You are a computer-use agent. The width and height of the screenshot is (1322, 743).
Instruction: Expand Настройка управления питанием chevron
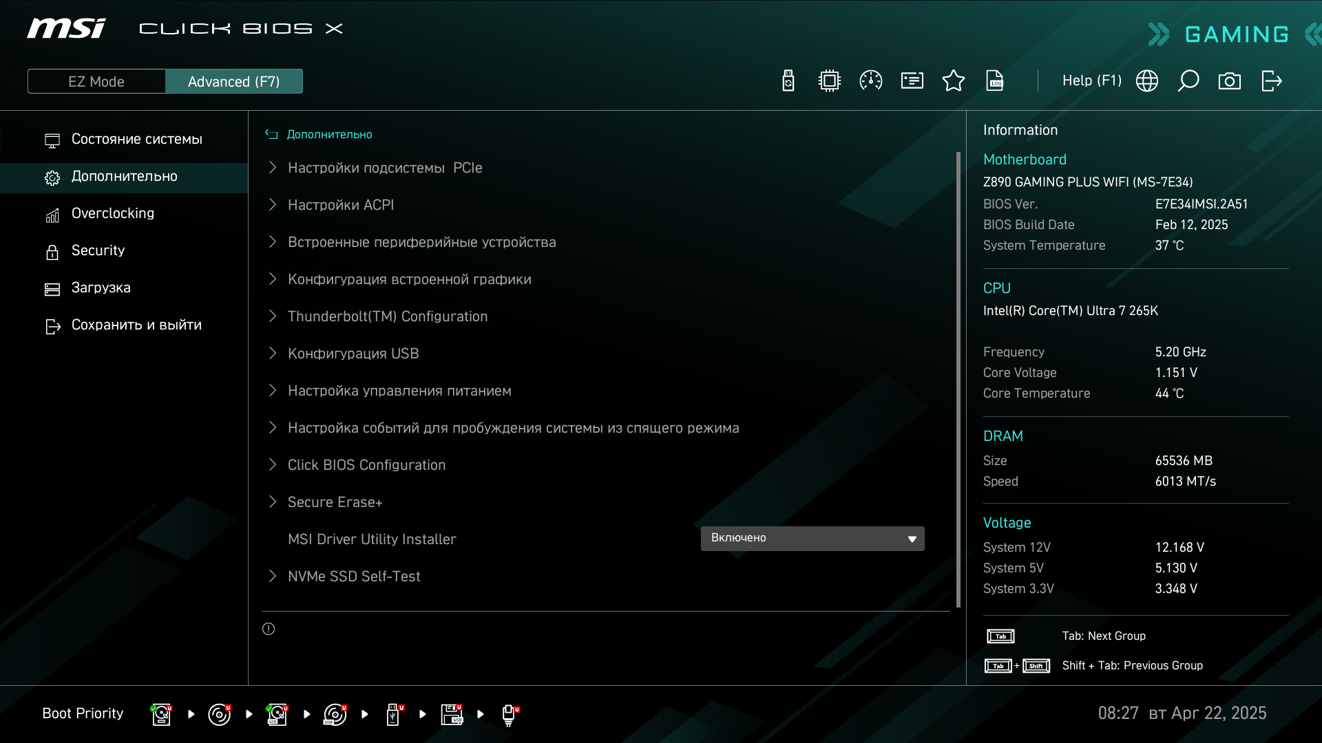click(273, 391)
